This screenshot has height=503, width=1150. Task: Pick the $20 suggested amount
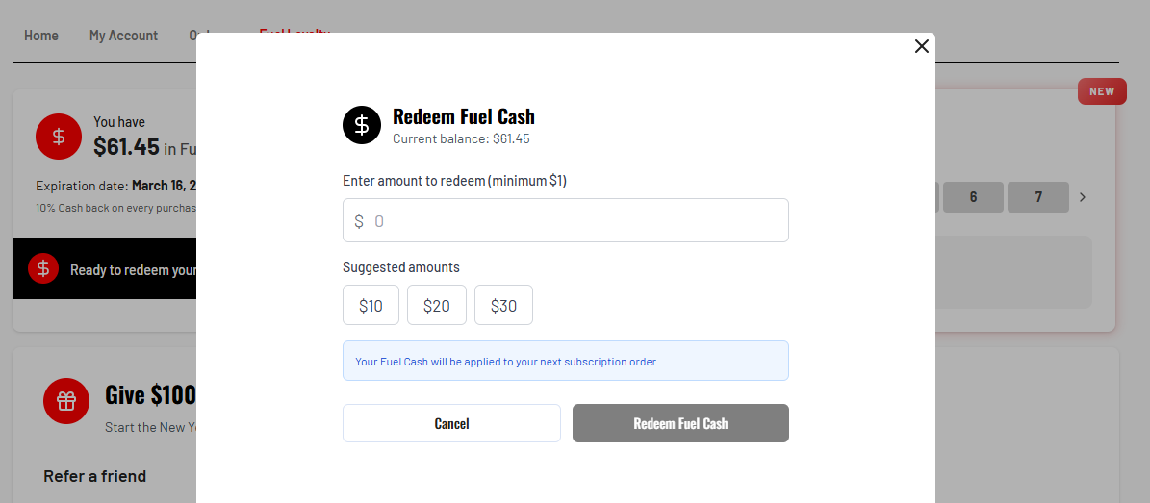click(437, 306)
